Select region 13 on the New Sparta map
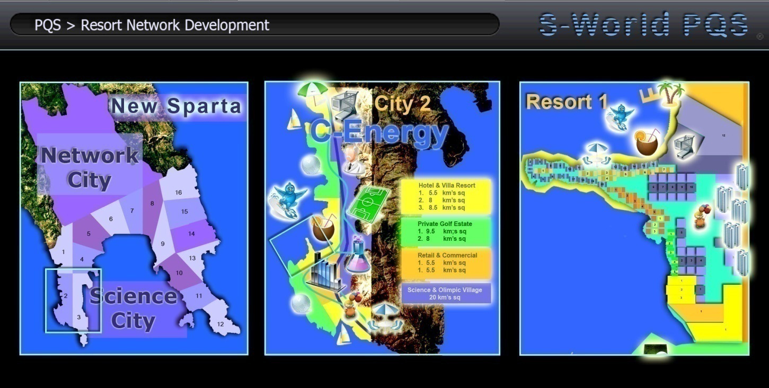 click(192, 258)
